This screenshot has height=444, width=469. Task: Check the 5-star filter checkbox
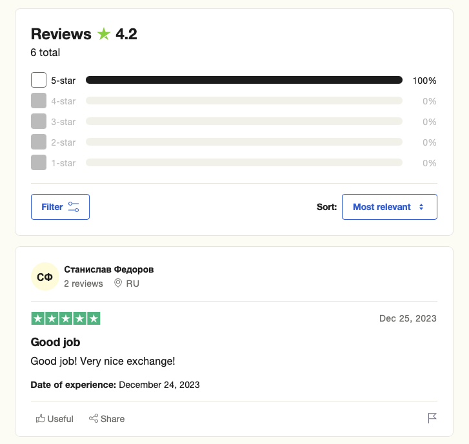tap(39, 81)
